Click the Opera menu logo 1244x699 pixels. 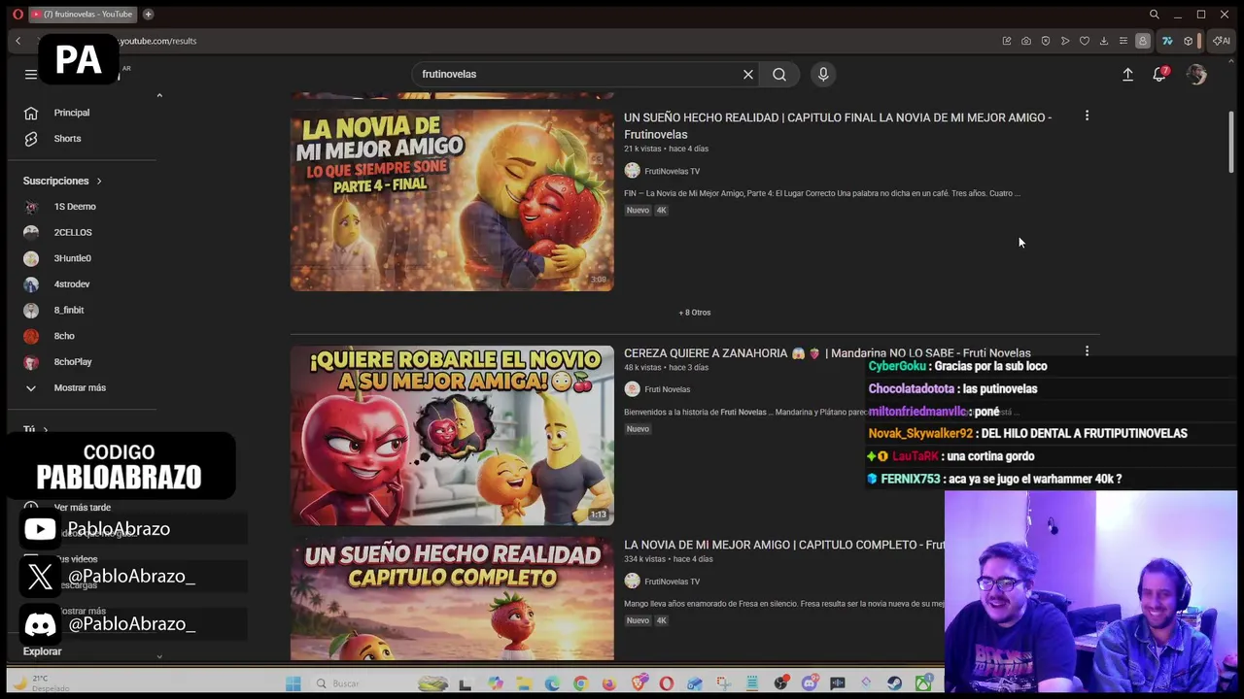click(x=17, y=15)
